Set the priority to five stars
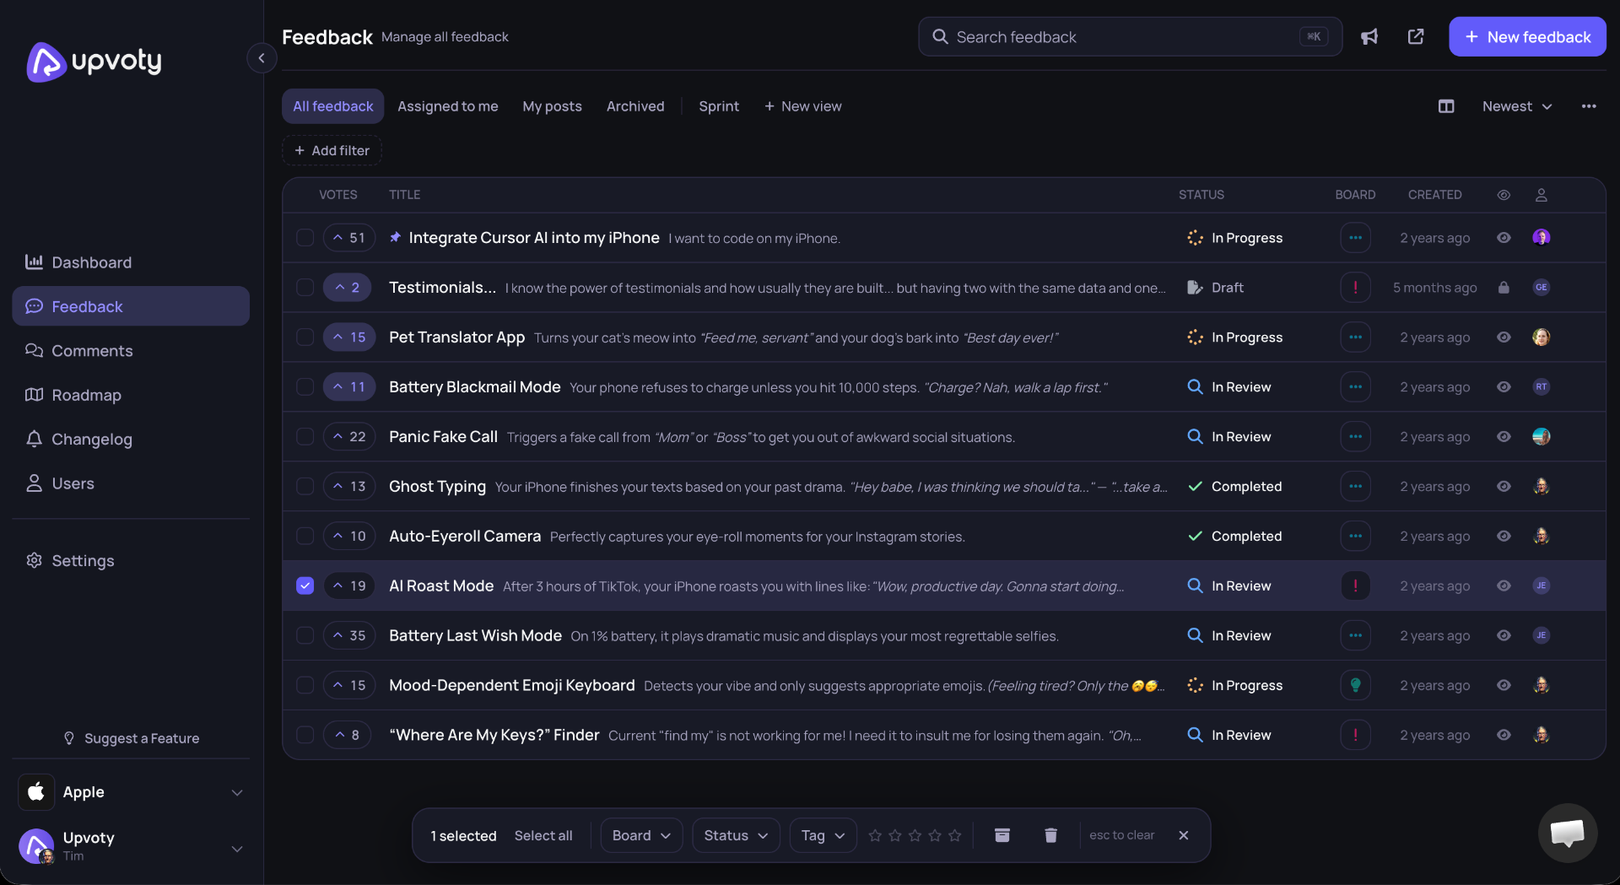The image size is (1620, 885). coord(954,835)
